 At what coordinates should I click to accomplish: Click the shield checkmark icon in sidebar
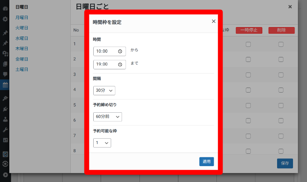click(5, 154)
